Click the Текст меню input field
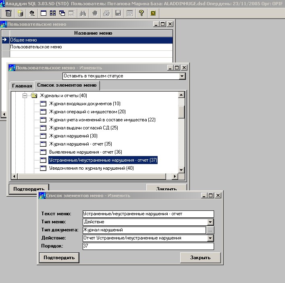The width and height of the screenshot is (285, 283). tap(148, 214)
